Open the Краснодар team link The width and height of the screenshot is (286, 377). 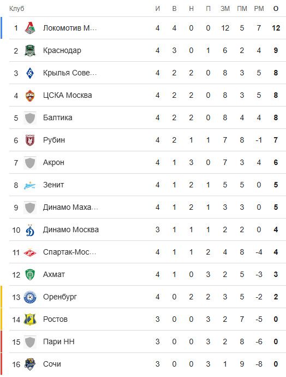click(62, 50)
